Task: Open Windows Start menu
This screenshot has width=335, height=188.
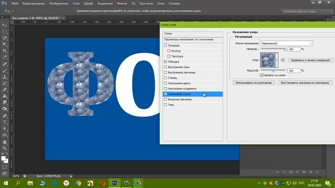Action: [x=6, y=183]
